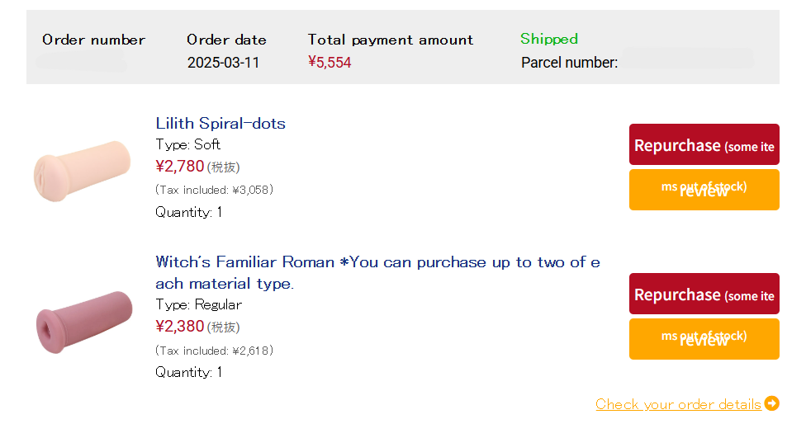
Task: Click the Type: Regular label
Action: pyautogui.click(x=198, y=305)
